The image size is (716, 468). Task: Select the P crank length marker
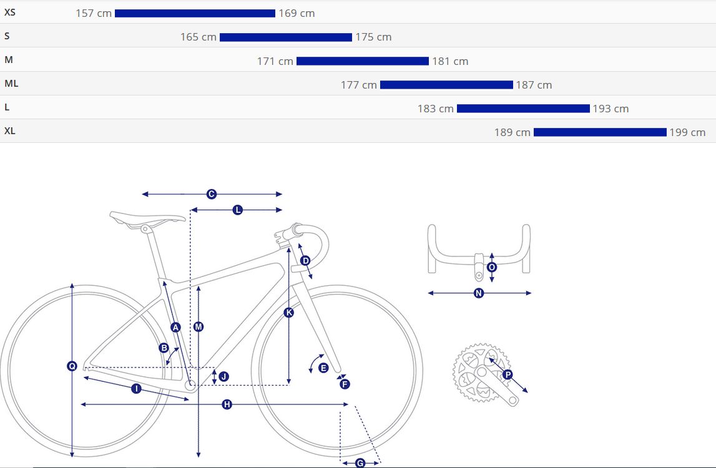[x=508, y=375]
